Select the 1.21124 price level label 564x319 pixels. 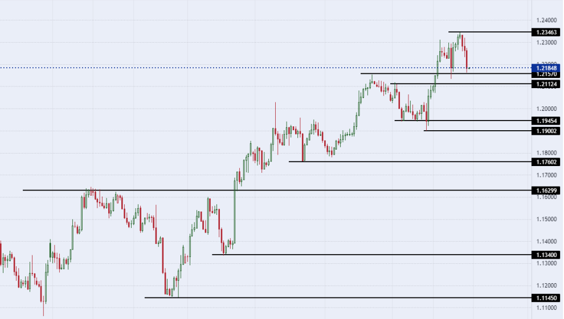546,84
